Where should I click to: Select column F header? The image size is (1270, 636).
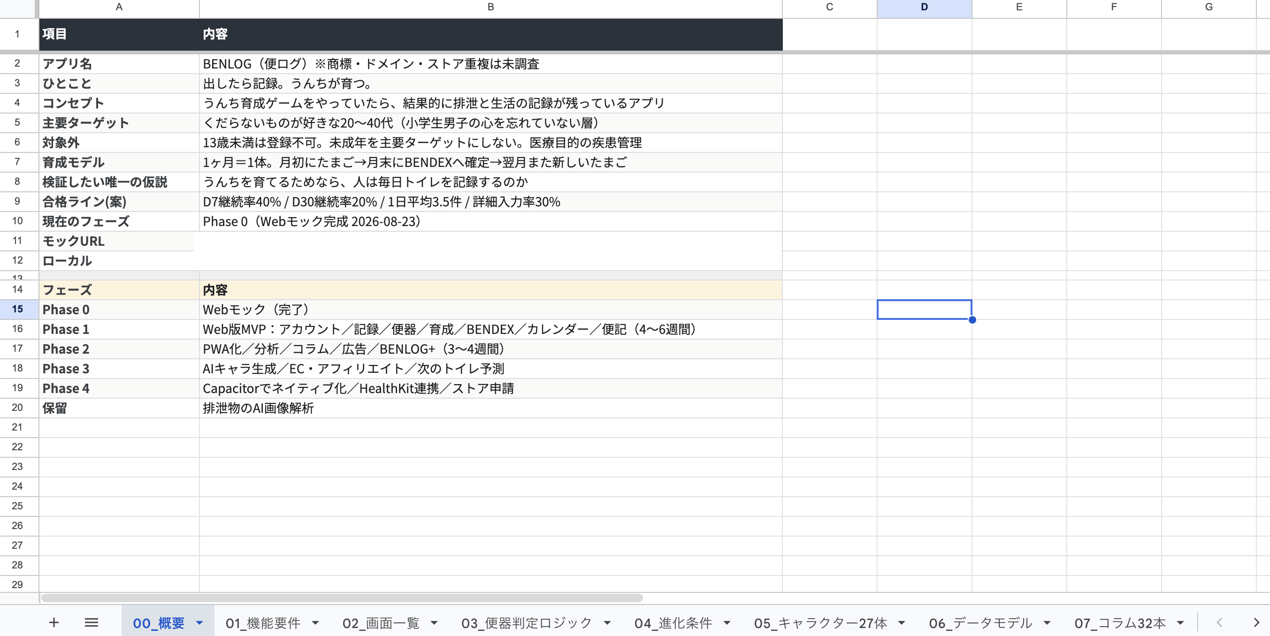coord(1114,8)
